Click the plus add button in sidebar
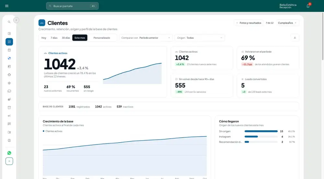 coord(9,161)
